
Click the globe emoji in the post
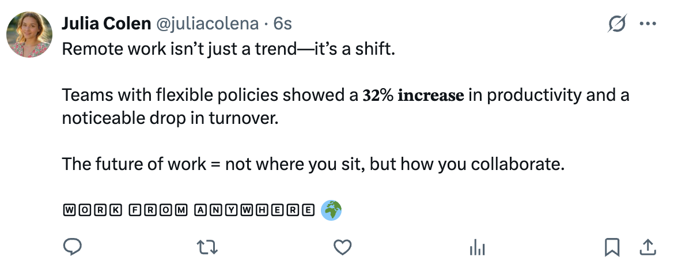pyautogui.click(x=331, y=210)
